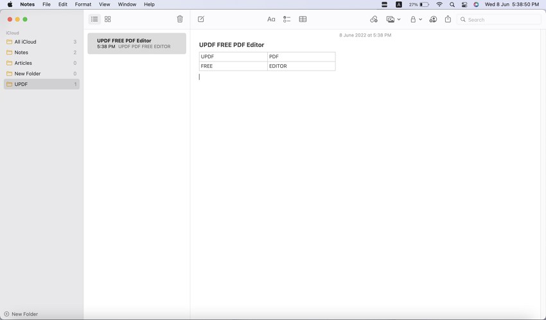
Task: Open the Notes application menu
Action: click(27, 4)
